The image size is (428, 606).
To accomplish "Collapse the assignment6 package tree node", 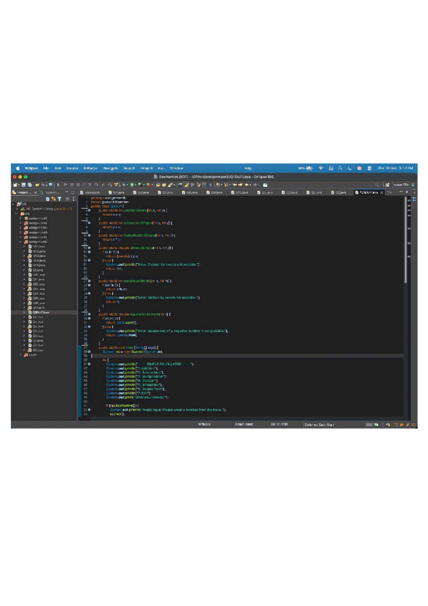I will click(20, 242).
